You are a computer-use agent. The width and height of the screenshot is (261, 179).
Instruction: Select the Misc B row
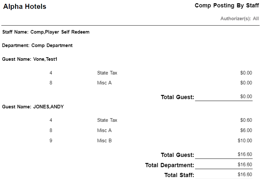[x=151, y=140]
